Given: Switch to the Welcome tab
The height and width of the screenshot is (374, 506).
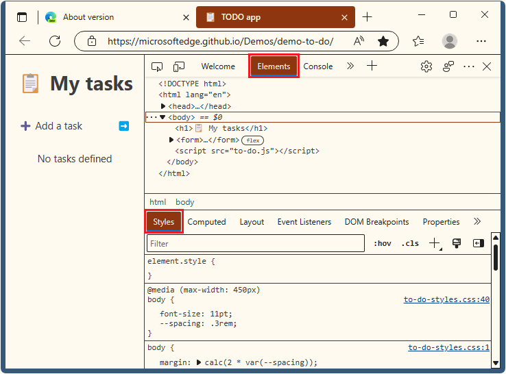Looking at the screenshot, I should tap(218, 66).
